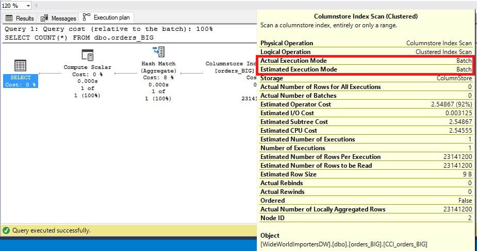Click the Messages tab document icon
This screenshot has height=251, width=477.
tap(44, 19)
